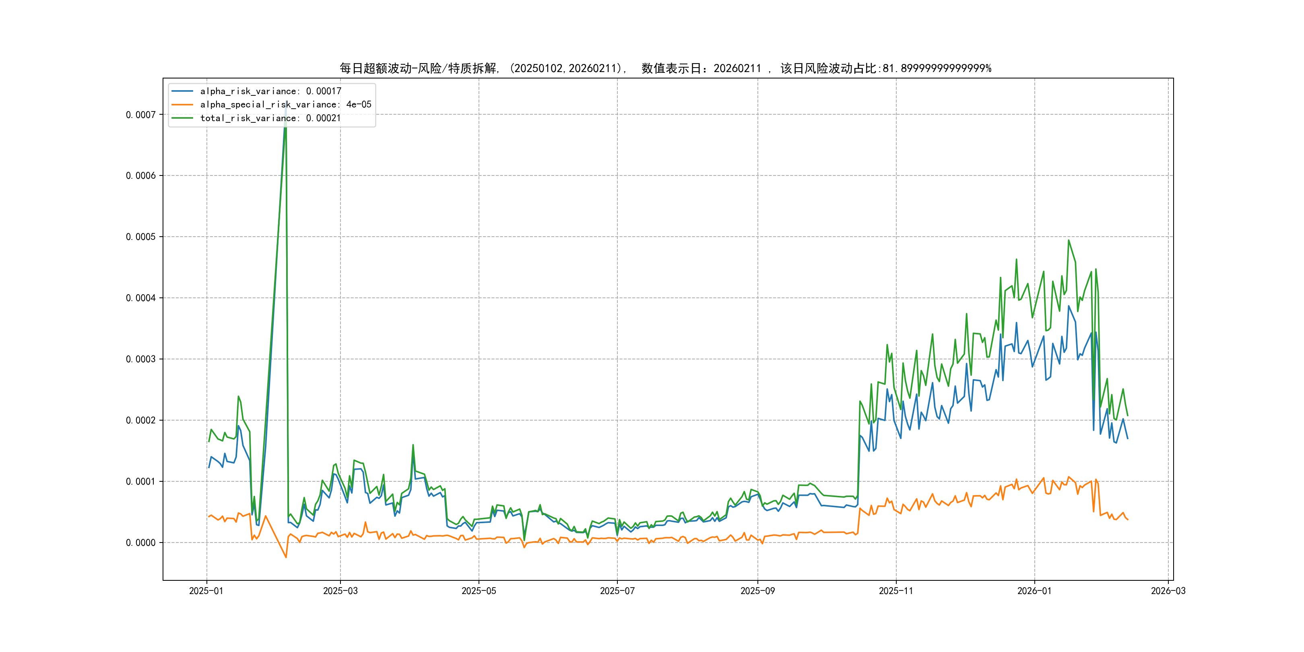The width and height of the screenshot is (1304, 652).
Task: Click the total_risk_variance: 0.00021 legend label
Action: [x=270, y=118]
